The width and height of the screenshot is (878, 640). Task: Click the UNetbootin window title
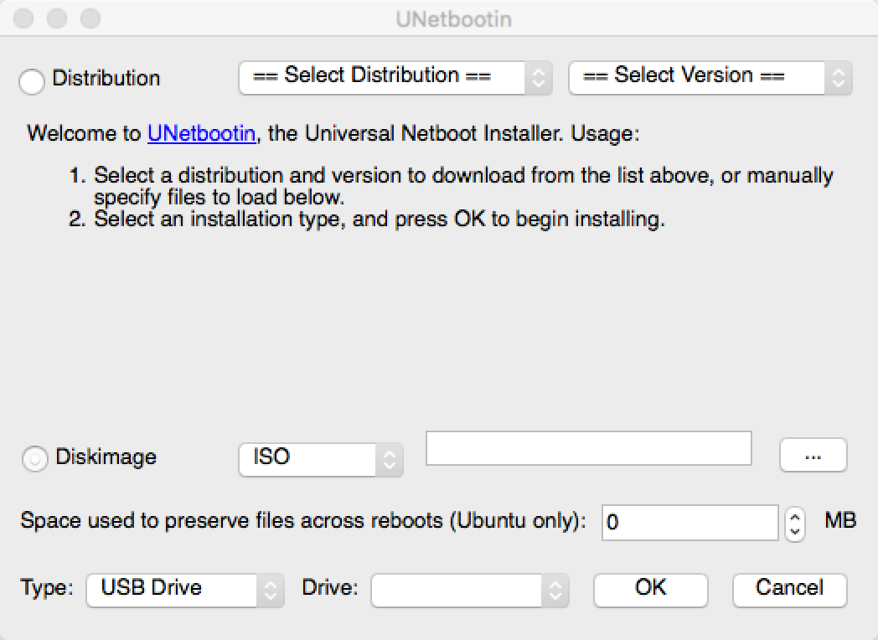point(453,19)
